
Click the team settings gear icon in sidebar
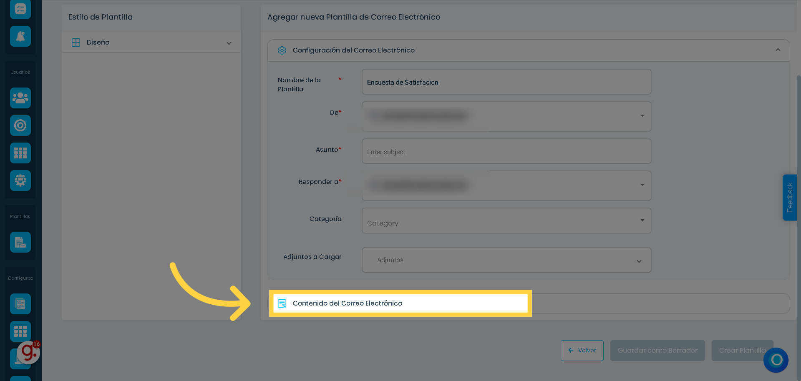click(20, 180)
